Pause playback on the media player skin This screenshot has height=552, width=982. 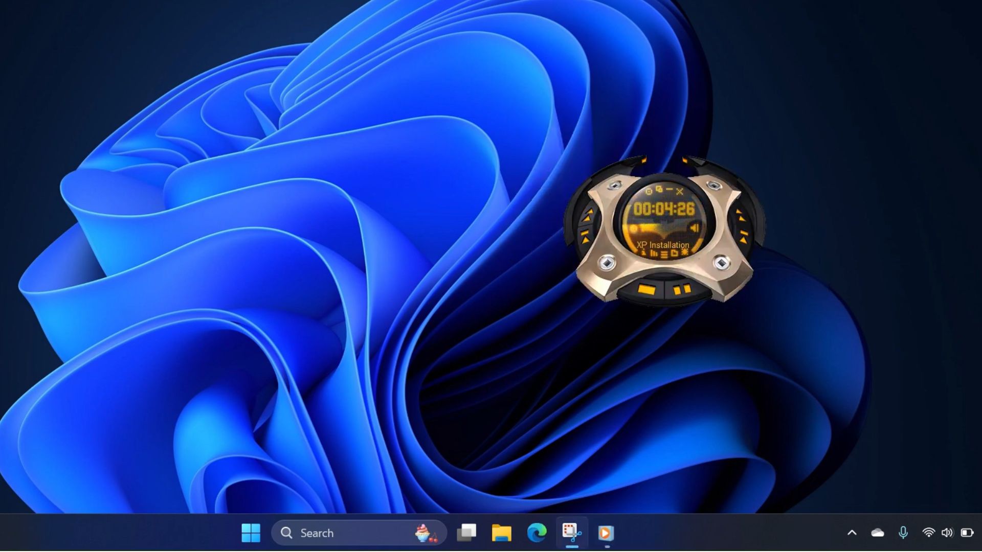(x=682, y=289)
